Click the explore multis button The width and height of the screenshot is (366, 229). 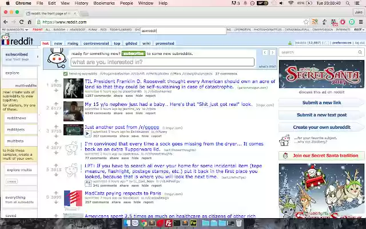tap(21, 170)
